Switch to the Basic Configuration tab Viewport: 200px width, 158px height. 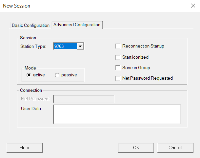pos(30,25)
